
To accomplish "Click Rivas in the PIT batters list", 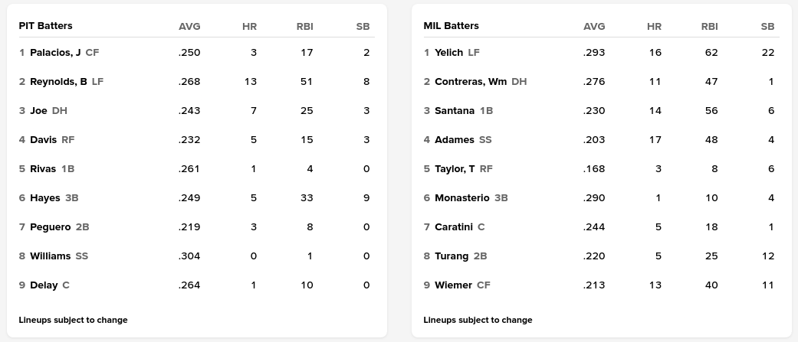I will pos(44,169).
